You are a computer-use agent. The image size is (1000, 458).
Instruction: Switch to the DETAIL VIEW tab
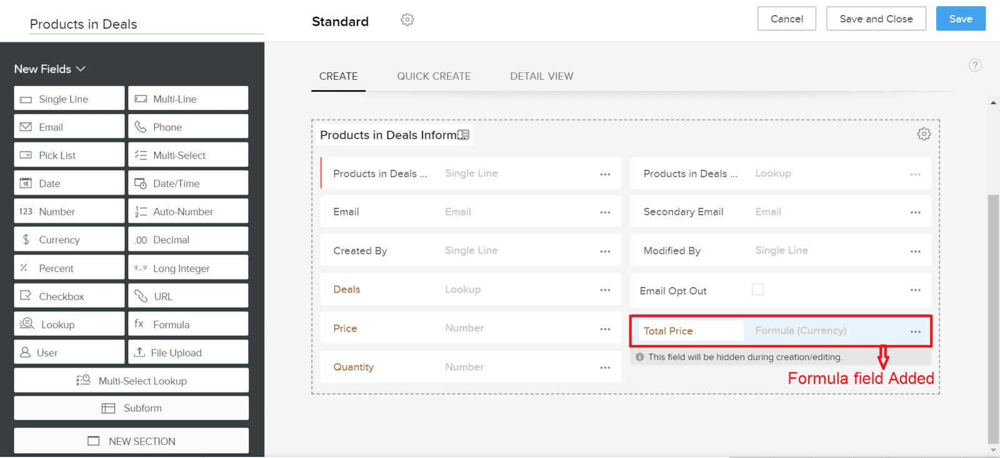pos(541,76)
